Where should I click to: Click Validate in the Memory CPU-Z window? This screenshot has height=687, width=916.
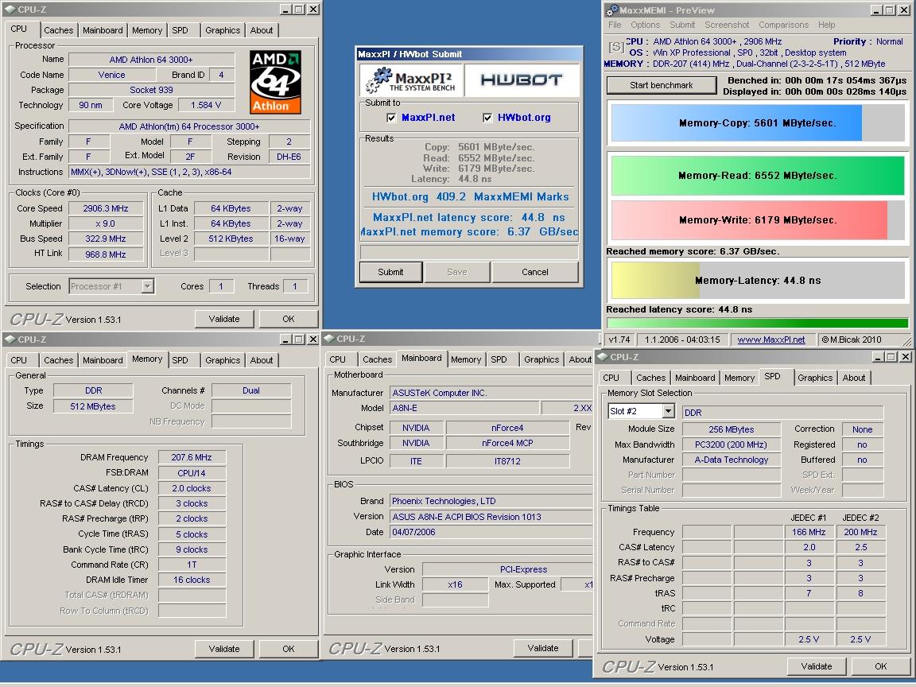pyautogui.click(x=224, y=649)
